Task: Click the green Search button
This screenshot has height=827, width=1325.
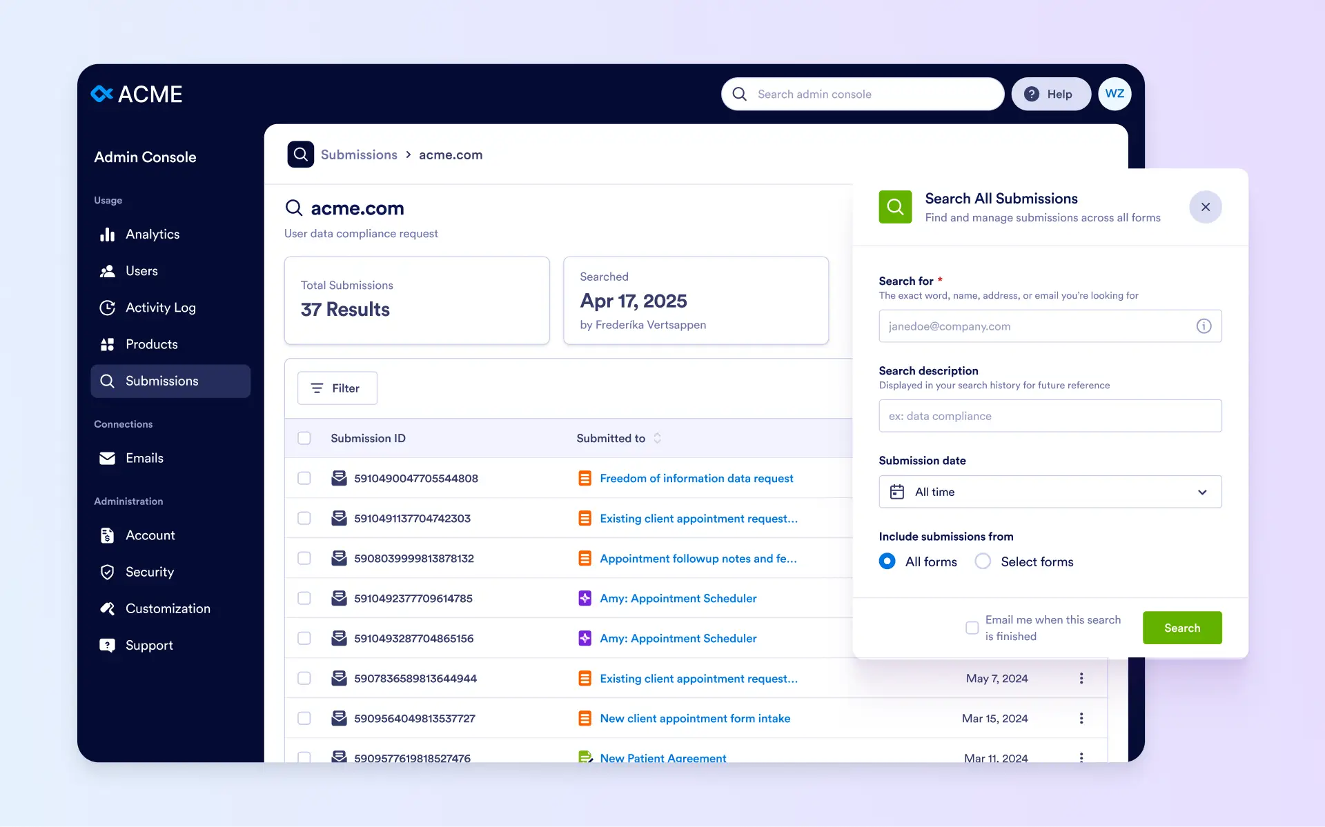Action: click(x=1181, y=628)
